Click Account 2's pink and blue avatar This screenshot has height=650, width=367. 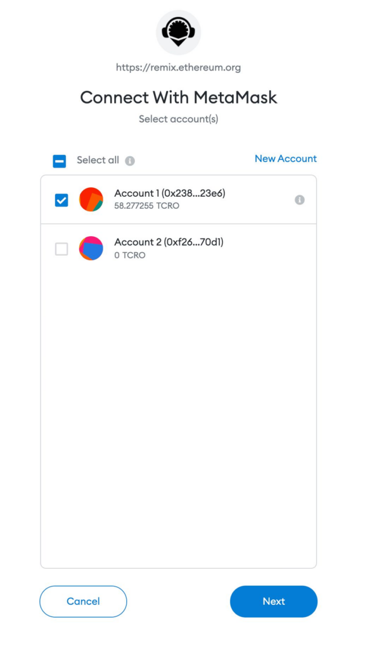coord(91,248)
